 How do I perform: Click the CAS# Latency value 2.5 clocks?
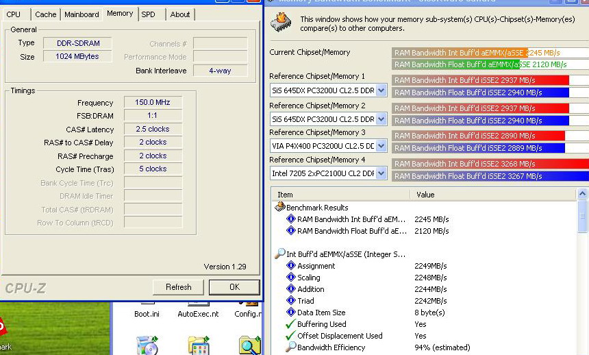tap(153, 129)
